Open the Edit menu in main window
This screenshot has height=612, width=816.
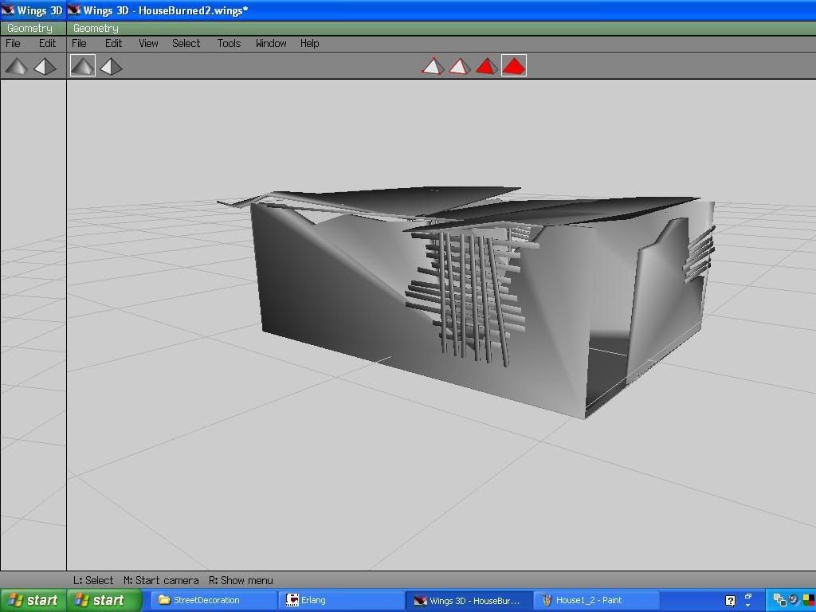pyautogui.click(x=114, y=43)
